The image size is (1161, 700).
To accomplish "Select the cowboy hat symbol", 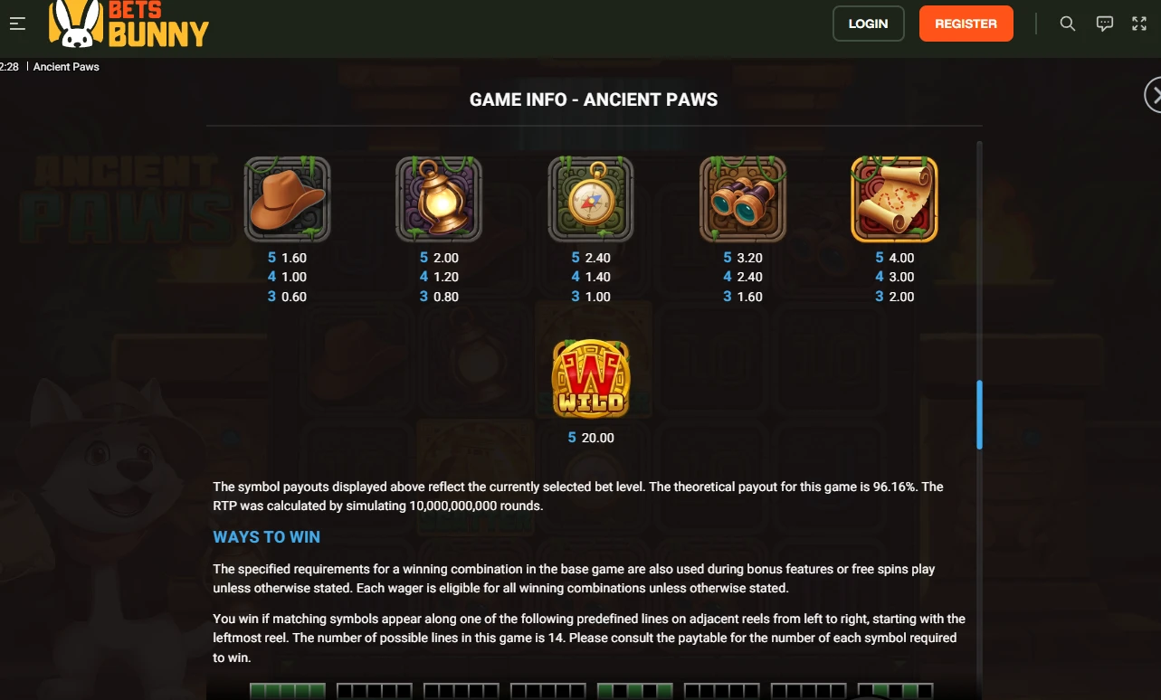I will (288, 199).
